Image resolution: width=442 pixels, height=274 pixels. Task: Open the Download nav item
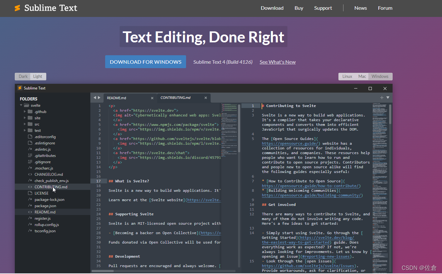pos(272,8)
